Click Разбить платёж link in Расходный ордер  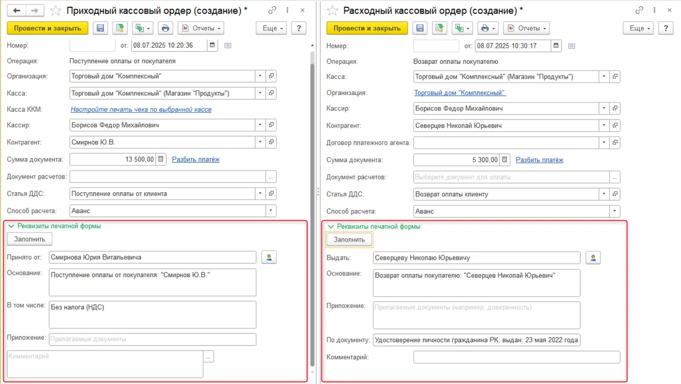coord(539,160)
